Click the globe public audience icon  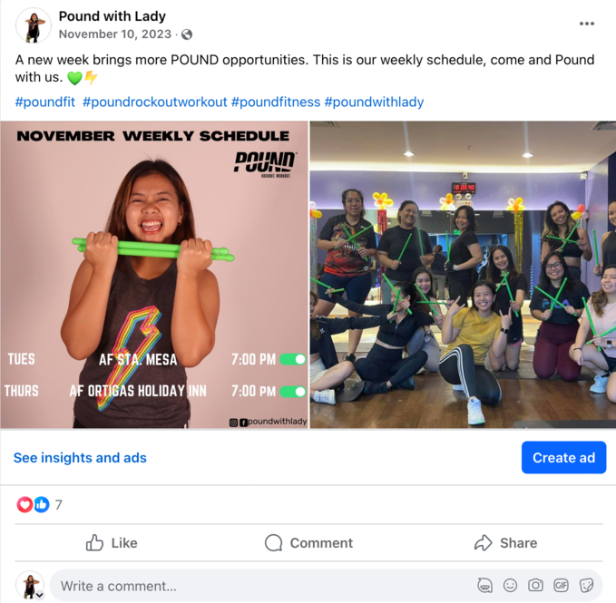coord(187,34)
